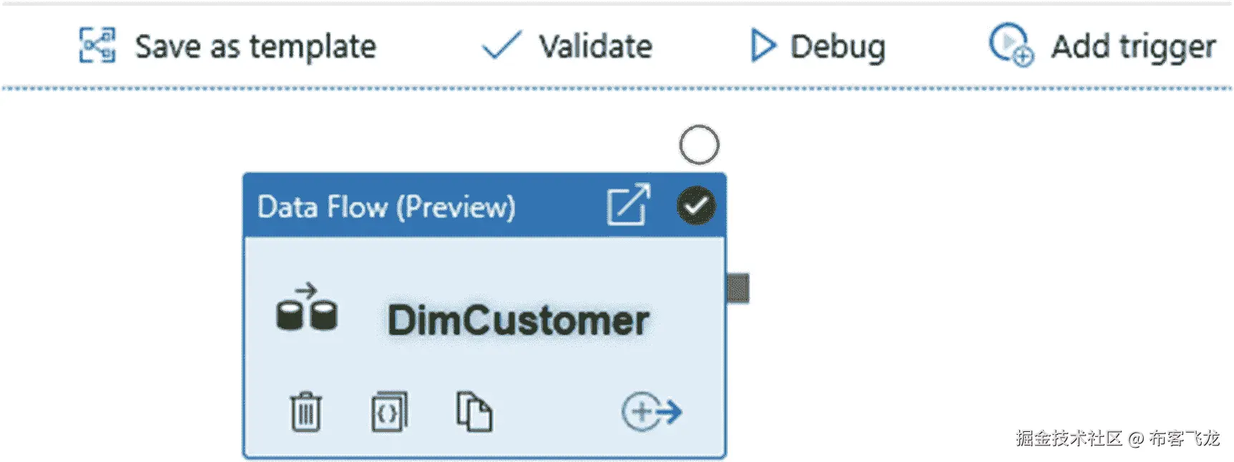Click the Save as template icon
The image size is (1234, 462).
(97, 46)
